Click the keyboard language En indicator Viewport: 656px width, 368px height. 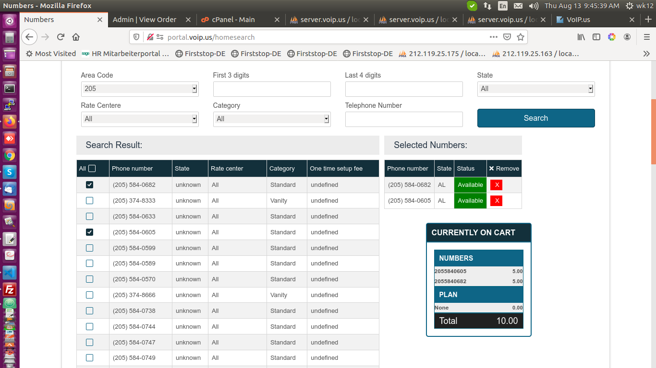point(502,6)
